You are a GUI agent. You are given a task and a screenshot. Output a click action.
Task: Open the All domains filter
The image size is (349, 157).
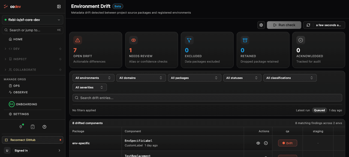point(141,78)
